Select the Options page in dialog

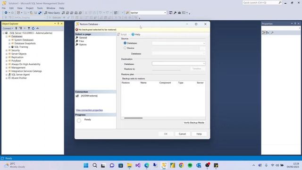point(83,44)
